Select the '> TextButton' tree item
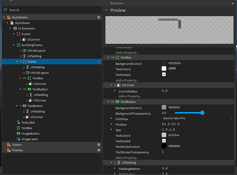237x175 pixels. pos(52,106)
